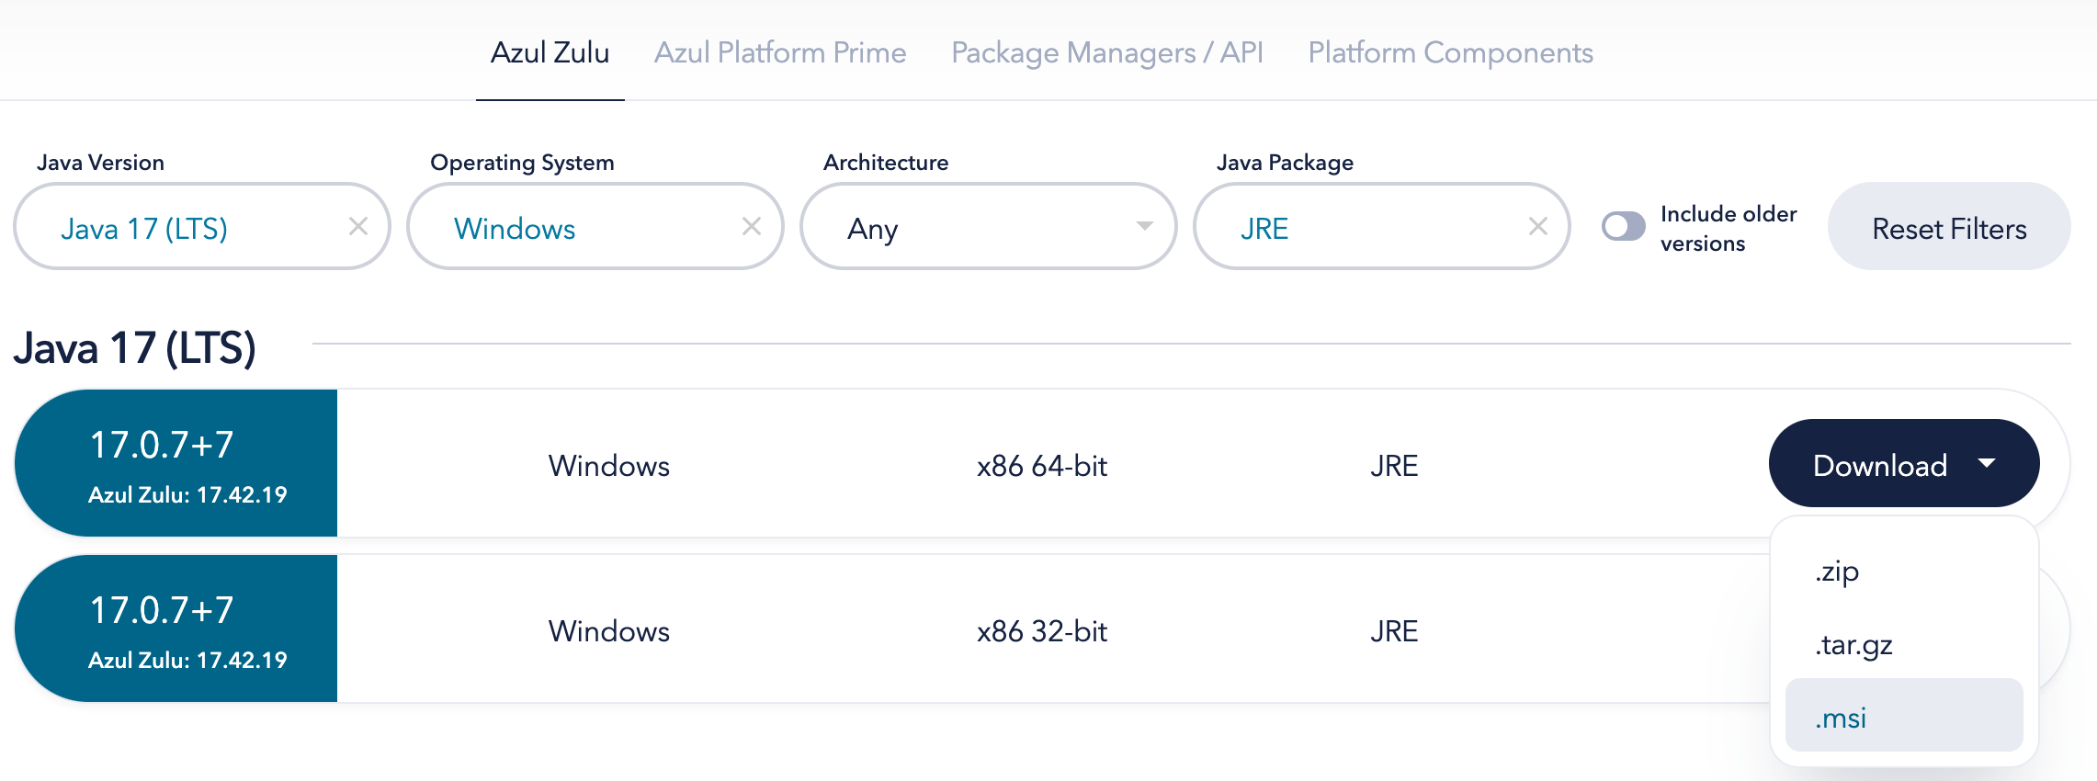2097x781 pixels.
Task: Clear the Windows operating system filter
Action: pyautogui.click(x=752, y=226)
